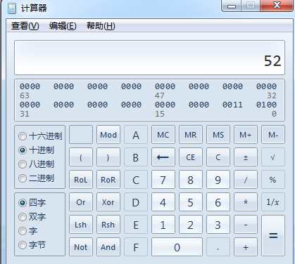Viewport: 295px width, 264px height.
Task: Subtract from memory with M-
Action: (x=273, y=135)
